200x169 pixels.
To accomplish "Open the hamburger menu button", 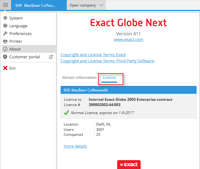I will [x=6, y=5].
